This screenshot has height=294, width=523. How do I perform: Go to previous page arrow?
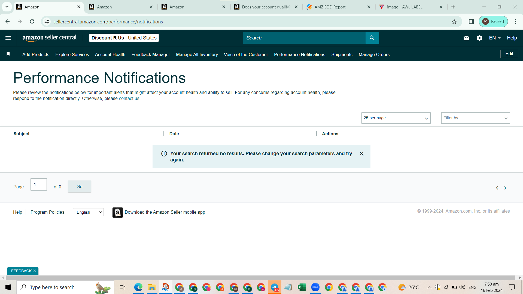[497, 188]
